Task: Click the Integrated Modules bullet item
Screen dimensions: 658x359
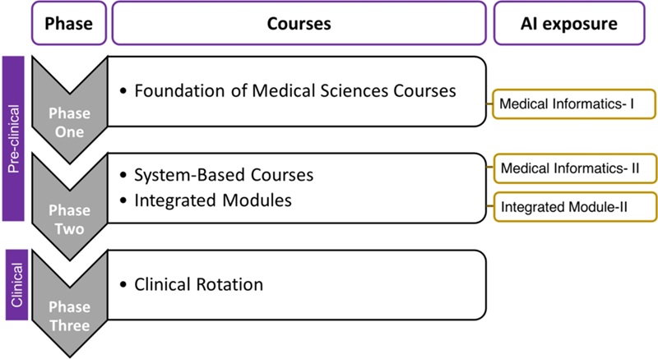Action: [206, 200]
